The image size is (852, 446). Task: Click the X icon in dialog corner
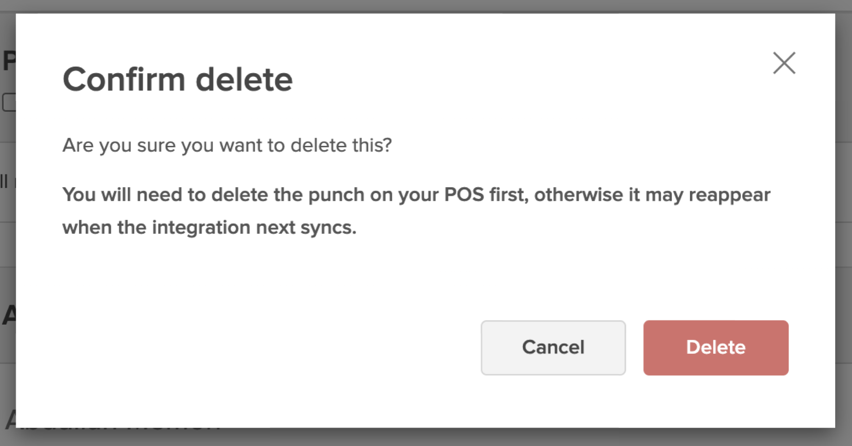click(784, 63)
